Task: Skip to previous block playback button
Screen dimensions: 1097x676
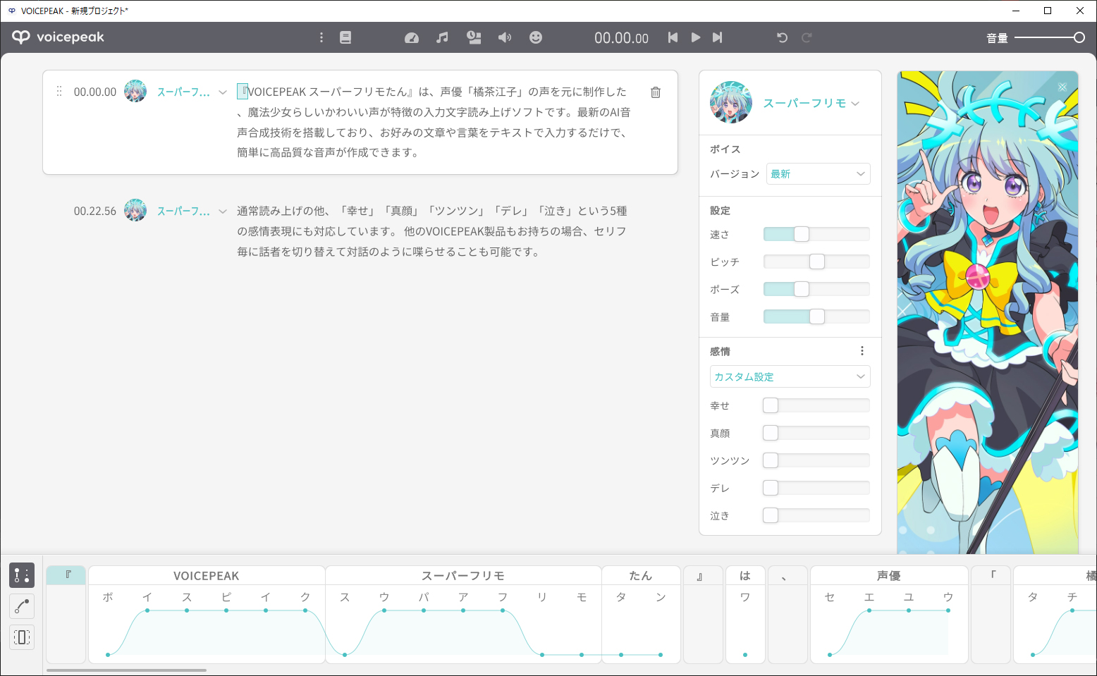Action: tap(673, 37)
